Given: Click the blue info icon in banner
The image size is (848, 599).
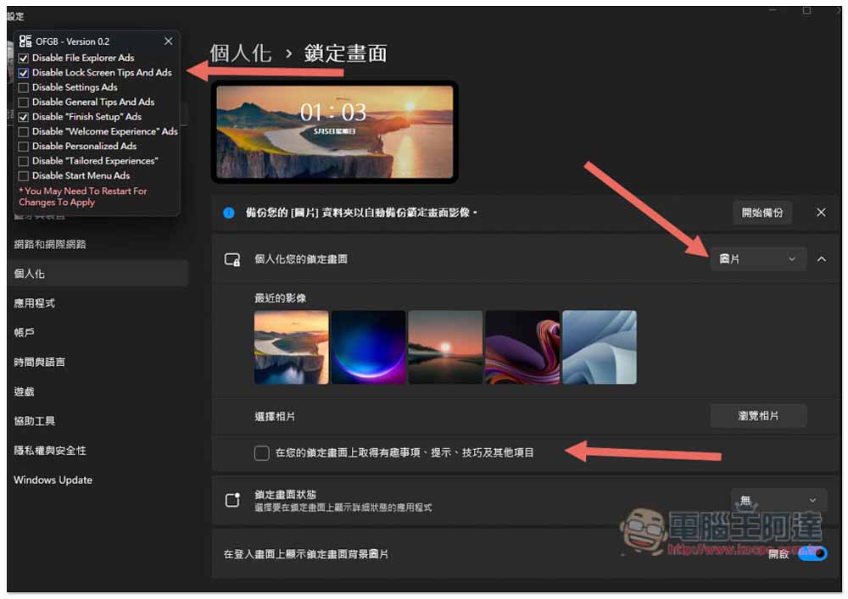Looking at the screenshot, I should 229,213.
